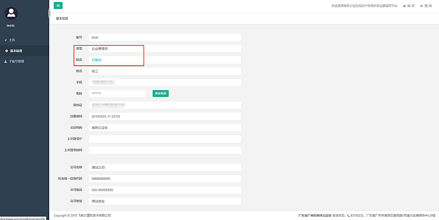The width and height of the screenshot is (439, 220).
Task: Focus the 姓名 field containing 张三
Action: click(165, 71)
